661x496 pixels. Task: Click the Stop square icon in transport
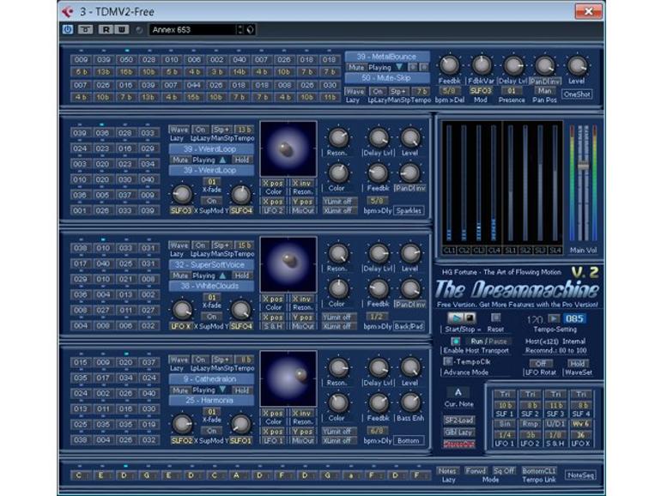point(469,318)
